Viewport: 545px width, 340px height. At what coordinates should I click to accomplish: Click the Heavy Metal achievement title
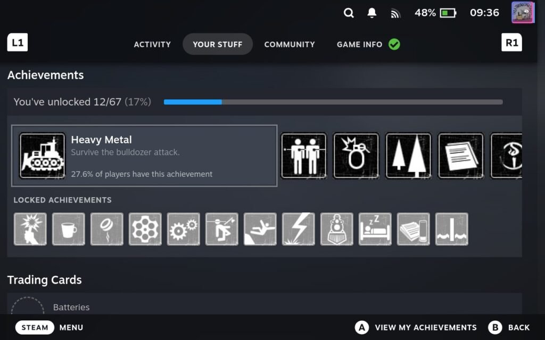pos(101,140)
